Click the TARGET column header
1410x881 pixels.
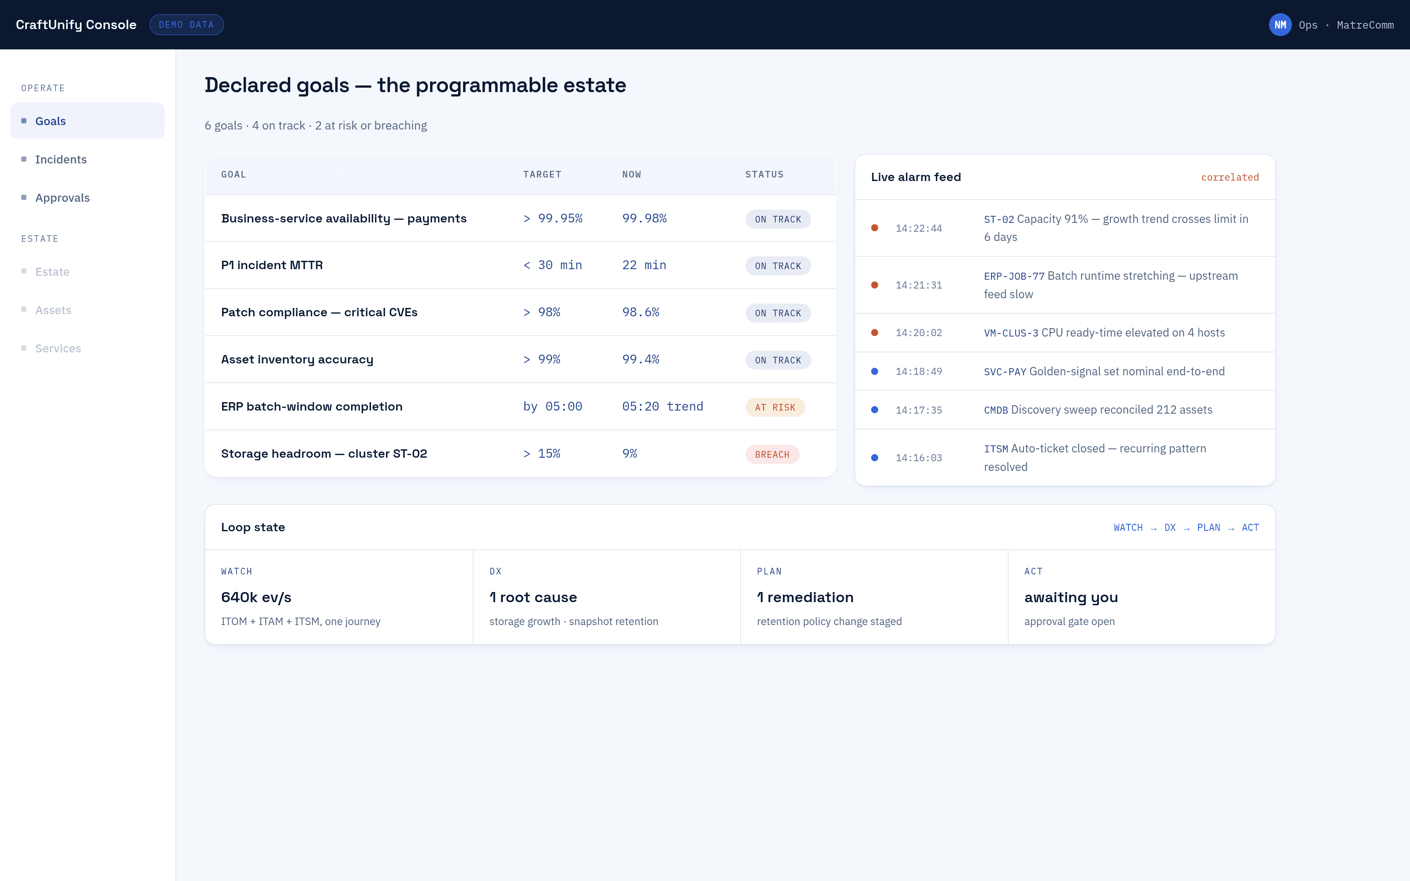pos(542,174)
